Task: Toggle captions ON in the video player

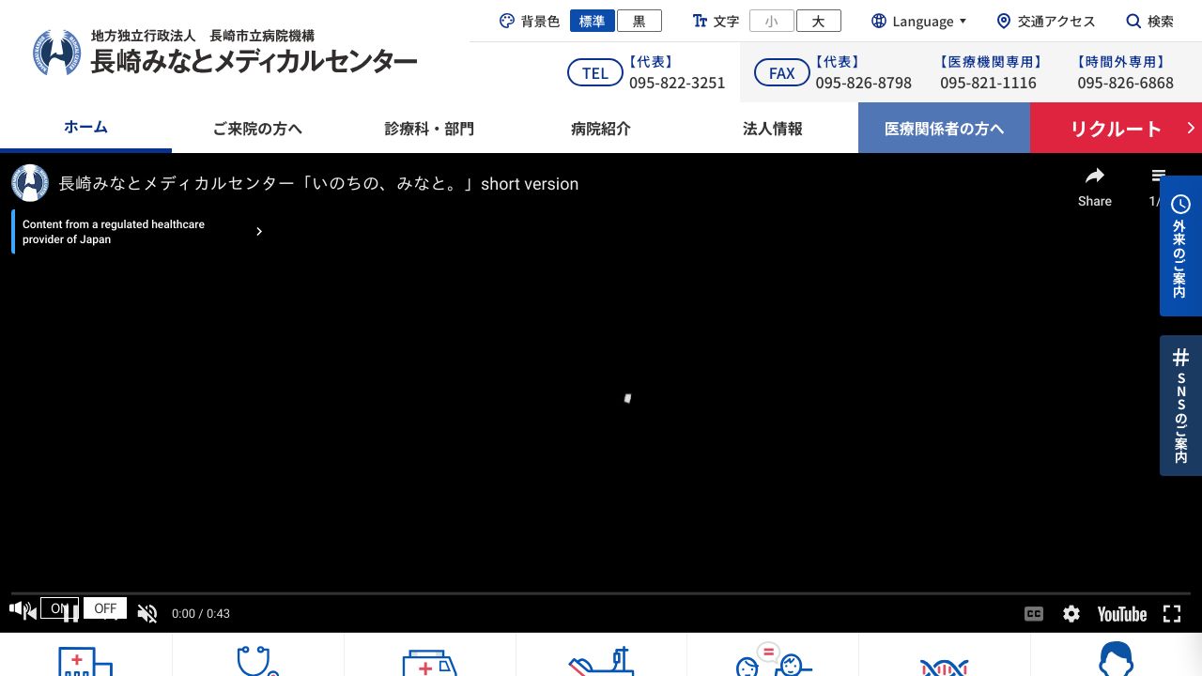Action: [1033, 613]
